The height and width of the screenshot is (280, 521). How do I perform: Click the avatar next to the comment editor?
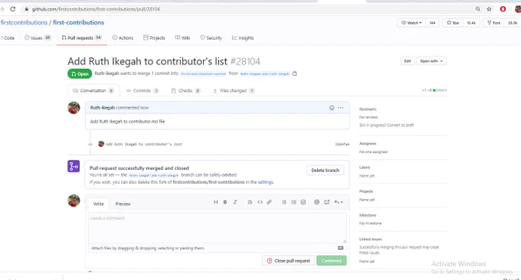point(74,200)
